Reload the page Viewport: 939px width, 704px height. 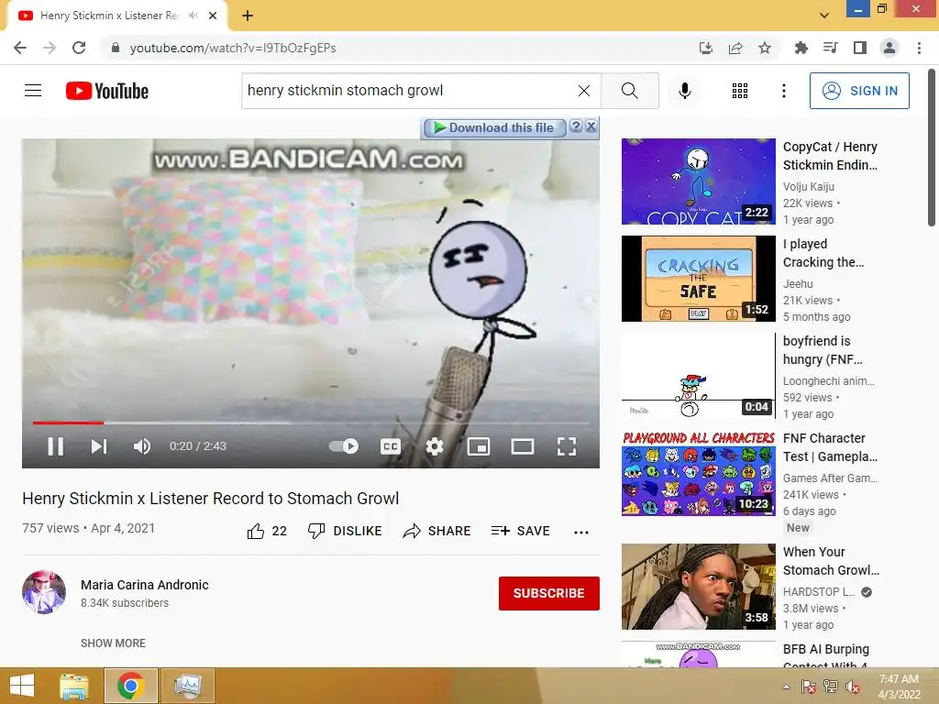(x=79, y=48)
